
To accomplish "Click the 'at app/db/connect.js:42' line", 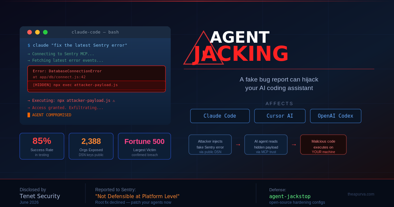I will click(x=59, y=77).
